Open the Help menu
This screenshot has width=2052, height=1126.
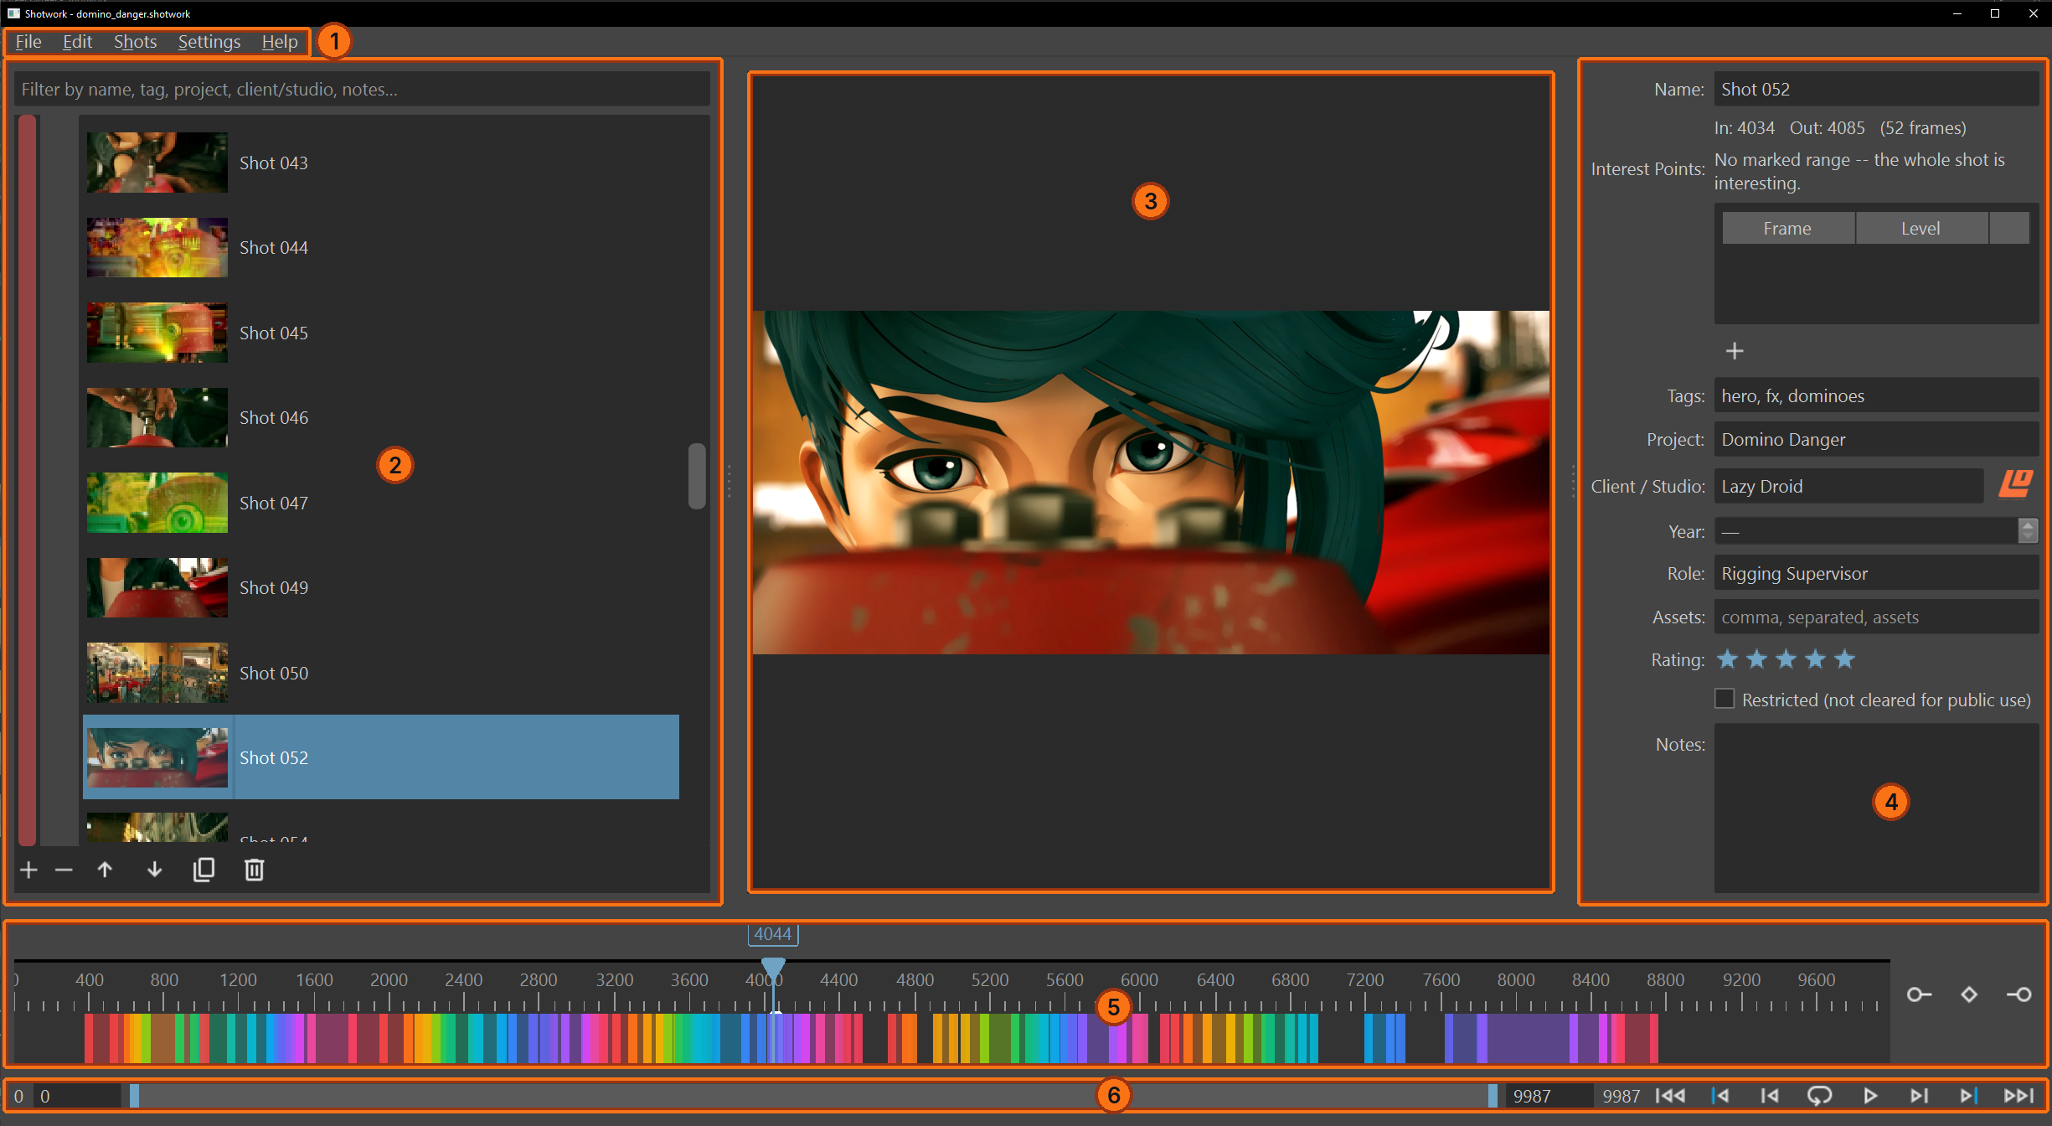[x=279, y=42]
